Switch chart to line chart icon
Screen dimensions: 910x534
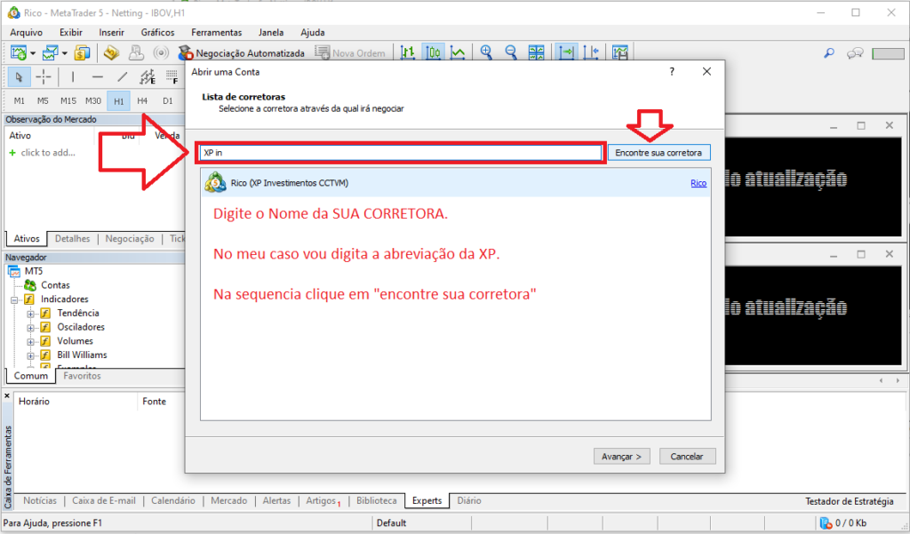click(x=457, y=53)
